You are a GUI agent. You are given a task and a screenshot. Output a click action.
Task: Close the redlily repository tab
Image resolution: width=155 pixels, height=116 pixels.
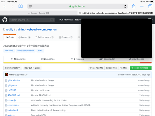80,13
